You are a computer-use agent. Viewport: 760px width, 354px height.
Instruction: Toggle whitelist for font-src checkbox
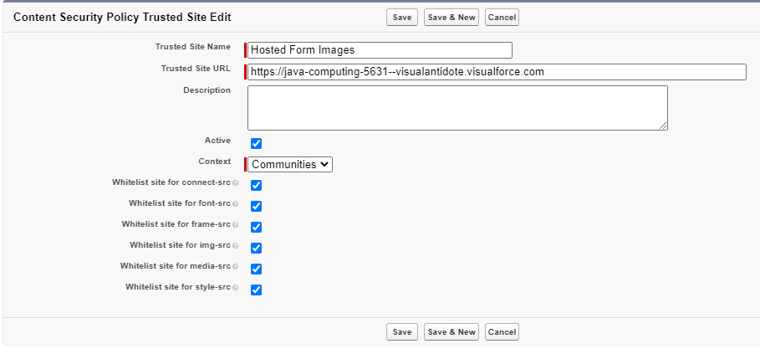tap(257, 206)
